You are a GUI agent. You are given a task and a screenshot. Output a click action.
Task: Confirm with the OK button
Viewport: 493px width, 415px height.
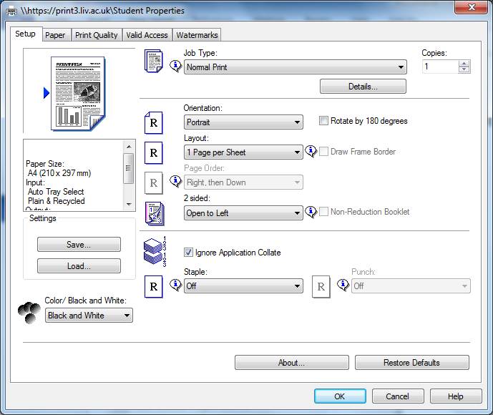pos(340,396)
